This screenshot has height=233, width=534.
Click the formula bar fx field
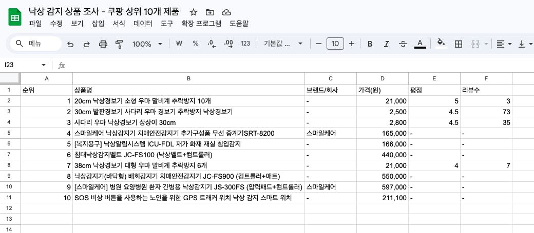[300, 65]
